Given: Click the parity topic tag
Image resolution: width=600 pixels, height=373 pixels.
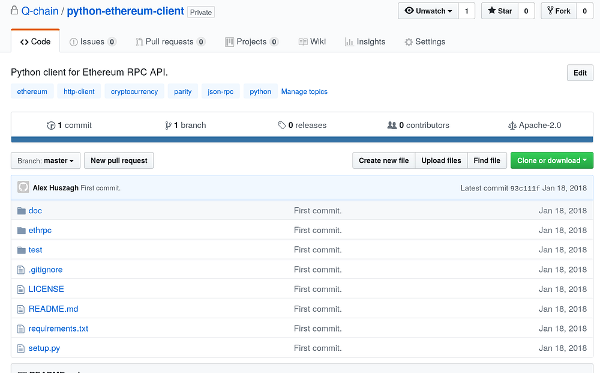Looking at the screenshot, I should tap(182, 91).
